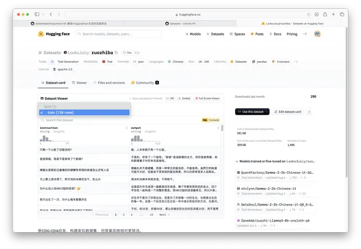Open the user avatar menu

[x=317, y=34]
